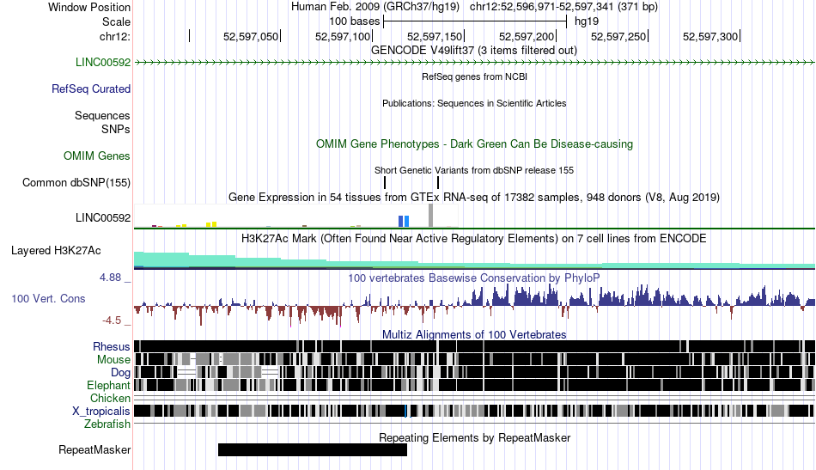Click Multiz Alignments of 100 Vertebrates title
The width and height of the screenshot is (816, 470).
pyautogui.click(x=474, y=335)
